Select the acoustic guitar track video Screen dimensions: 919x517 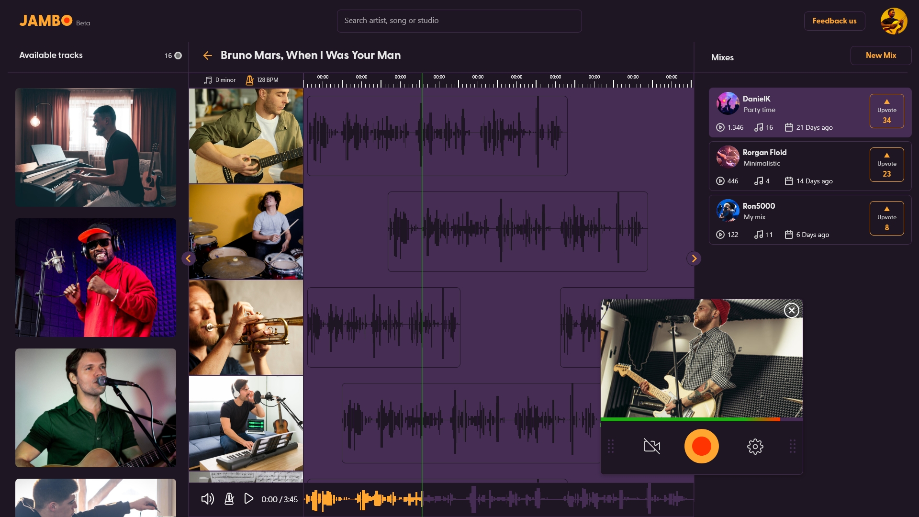[246, 136]
